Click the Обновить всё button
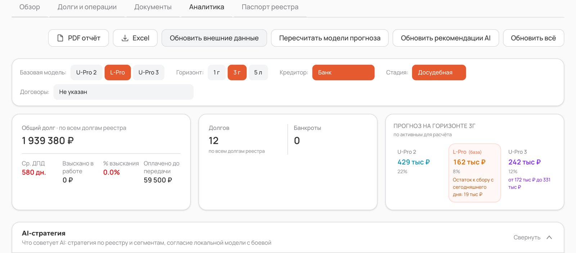The width and height of the screenshot is (576, 253). 534,38
